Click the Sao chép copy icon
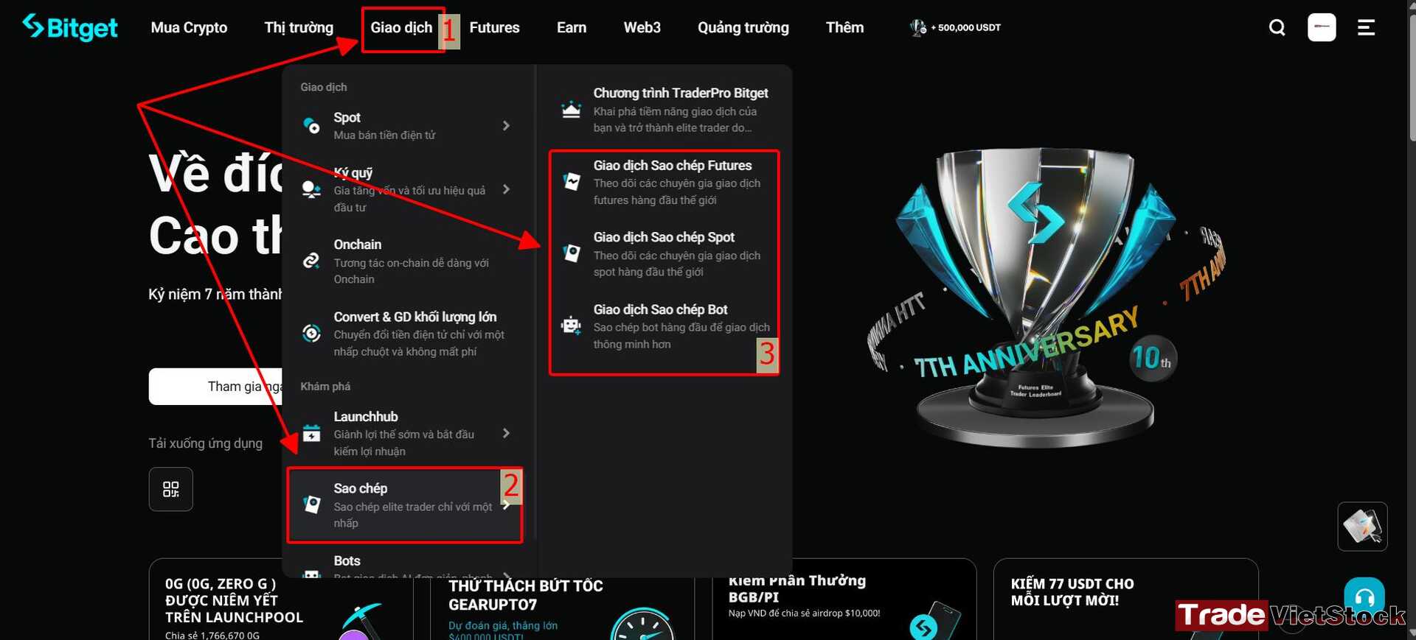The width and height of the screenshot is (1416, 640). (311, 504)
